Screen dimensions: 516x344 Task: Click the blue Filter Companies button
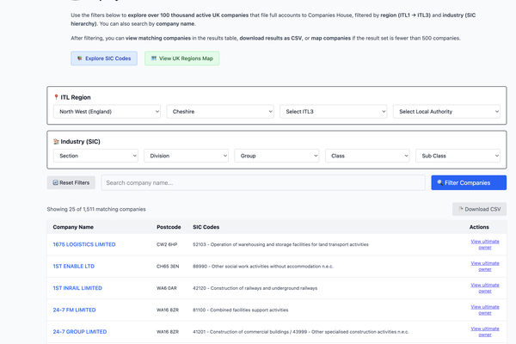click(x=469, y=182)
